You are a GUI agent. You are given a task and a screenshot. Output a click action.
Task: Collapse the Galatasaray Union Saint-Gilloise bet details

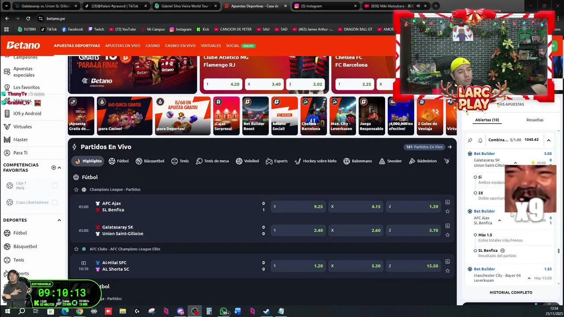point(515,163)
